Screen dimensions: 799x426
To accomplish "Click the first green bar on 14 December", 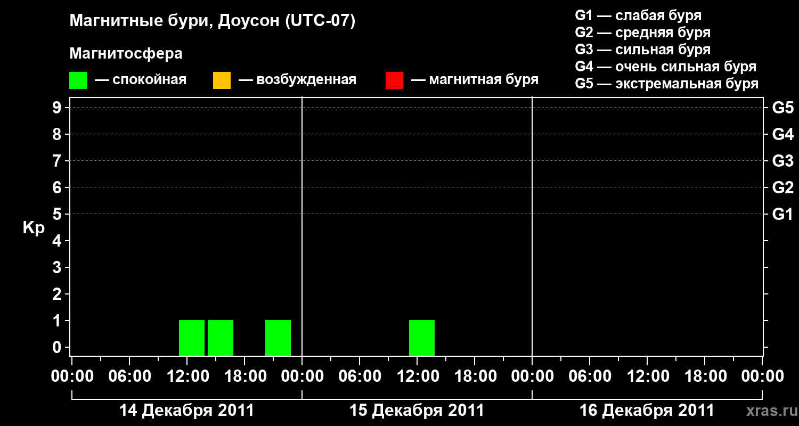I will (192, 338).
